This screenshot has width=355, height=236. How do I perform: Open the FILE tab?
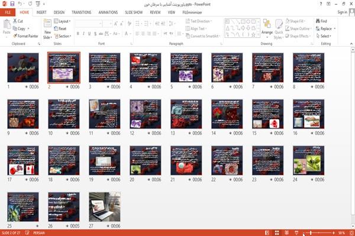(8, 12)
